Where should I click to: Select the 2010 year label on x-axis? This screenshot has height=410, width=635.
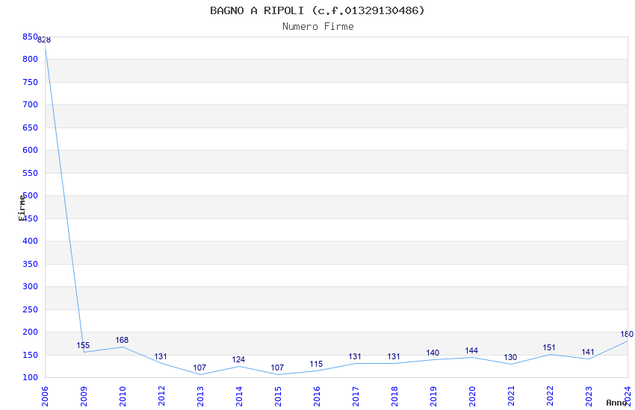click(x=123, y=397)
